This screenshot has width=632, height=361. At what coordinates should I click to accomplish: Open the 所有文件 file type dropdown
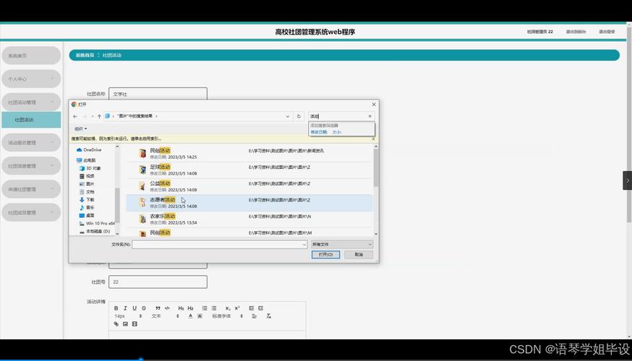(342, 244)
